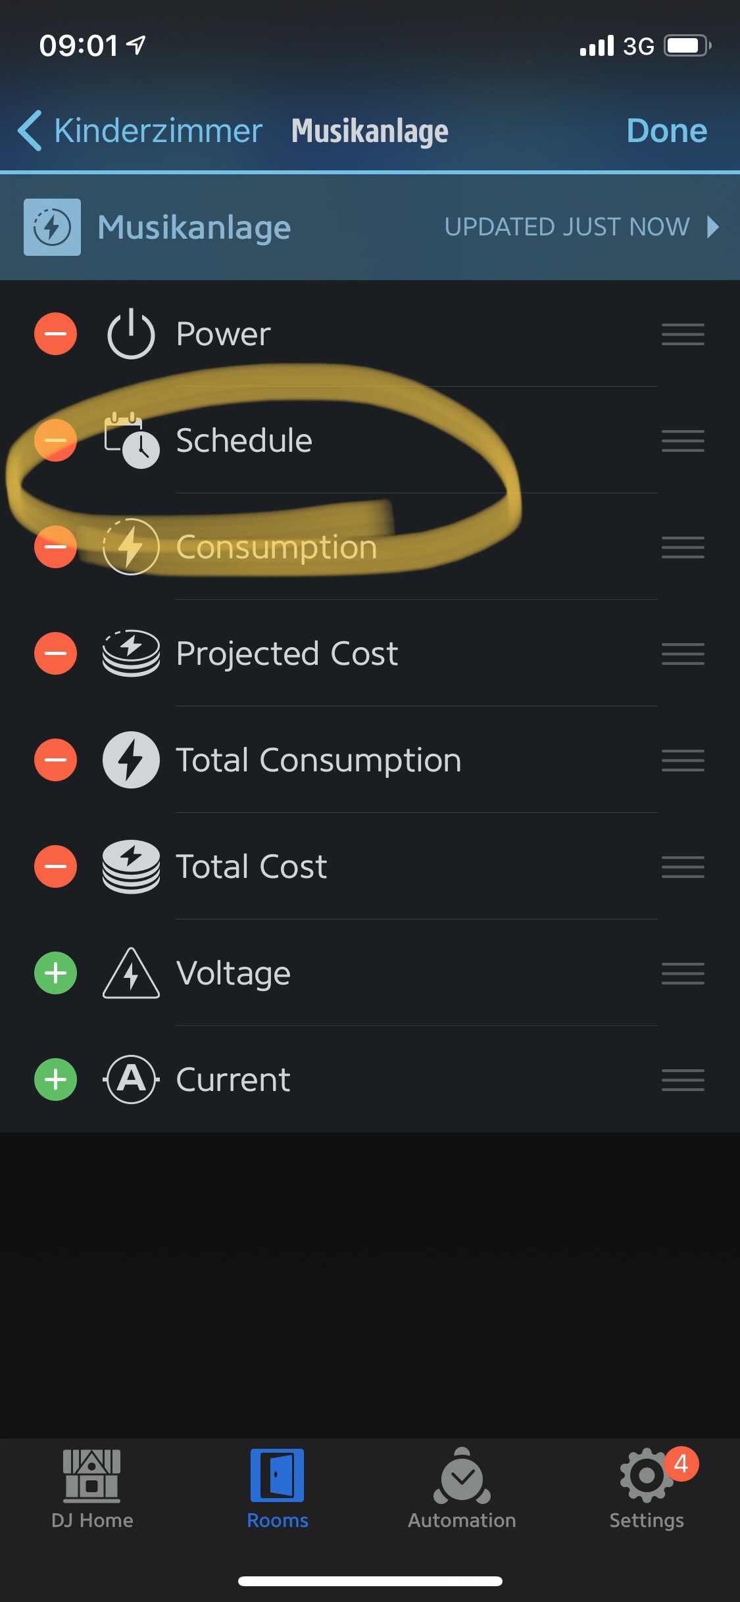This screenshot has height=1602, width=740.
Task: Tap the Power row icon
Action: pos(131,334)
